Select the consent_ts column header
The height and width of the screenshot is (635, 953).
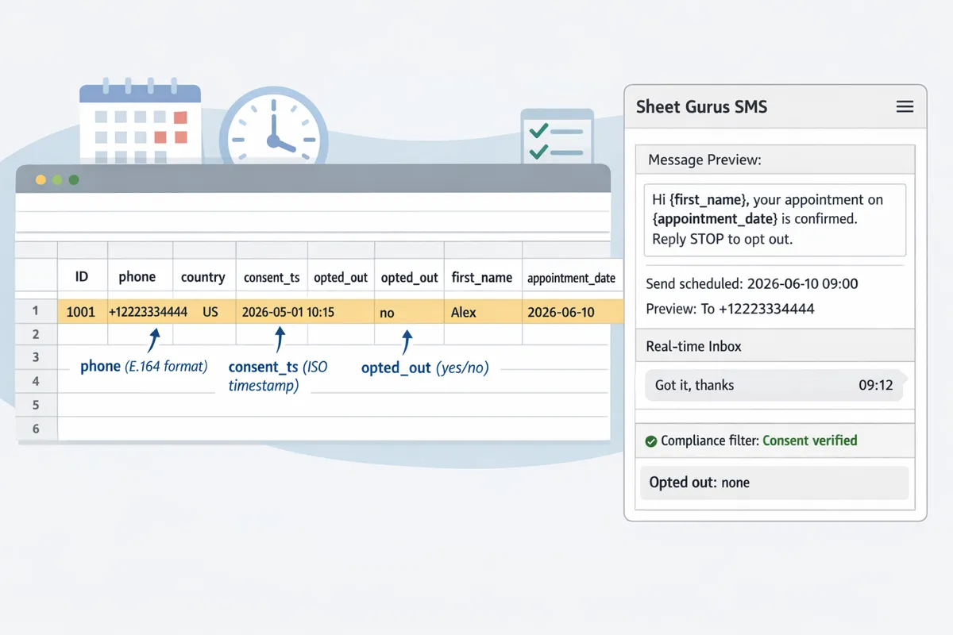click(x=272, y=277)
